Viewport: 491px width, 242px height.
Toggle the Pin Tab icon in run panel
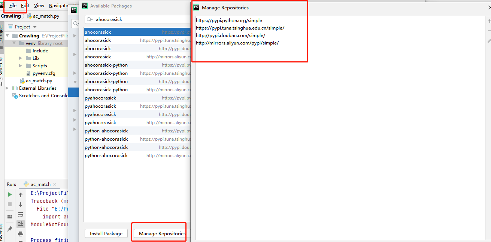(x=10, y=228)
